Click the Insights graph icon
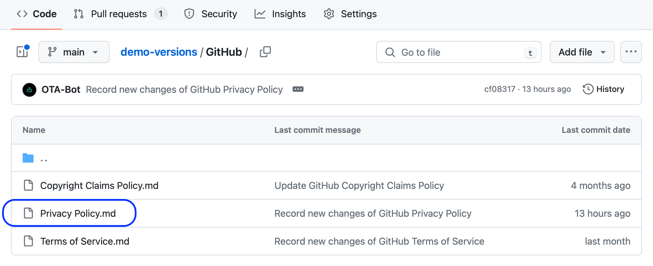653x266 pixels. [x=260, y=14]
